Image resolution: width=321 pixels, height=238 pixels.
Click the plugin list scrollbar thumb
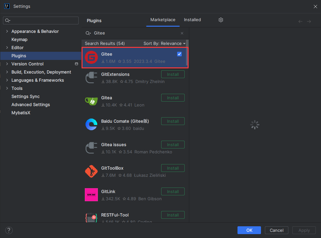(x=187, y=52)
